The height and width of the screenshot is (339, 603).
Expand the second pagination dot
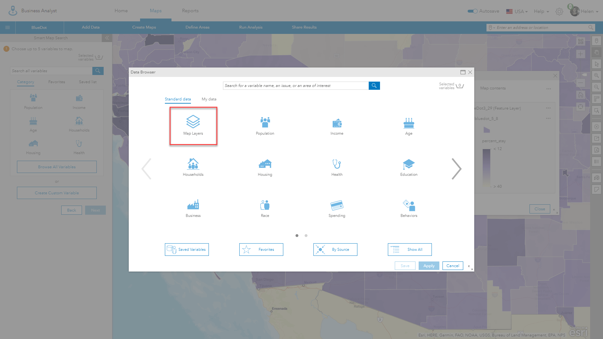coord(306,235)
